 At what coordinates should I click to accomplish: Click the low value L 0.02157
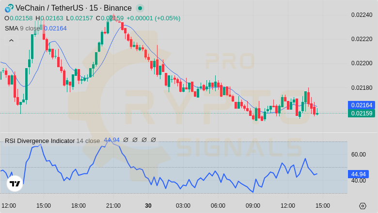pyautogui.click(x=79, y=18)
